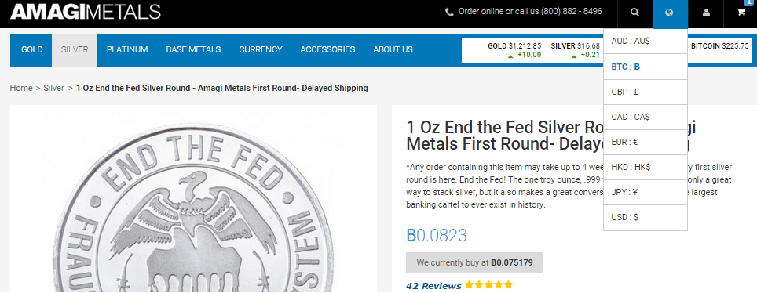
Task: Open the 42 Reviews link
Action: [x=433, y=286]
